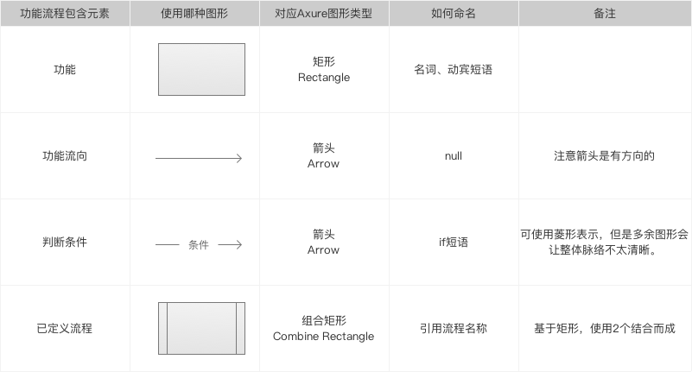This screenshot has height=372, width=692.
Task: Select the 功能流程包含元素 column header
Action: pyautogui.click(x=65, y=13)
